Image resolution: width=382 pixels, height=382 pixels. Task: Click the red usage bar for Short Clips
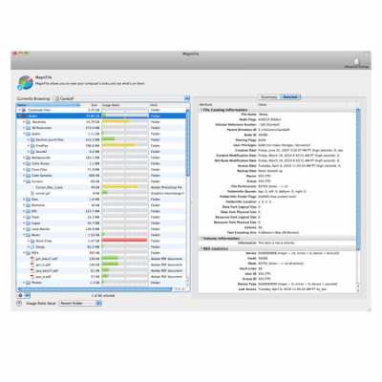point(124,241)
